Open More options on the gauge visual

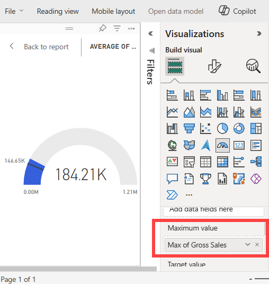click(131, 29)
